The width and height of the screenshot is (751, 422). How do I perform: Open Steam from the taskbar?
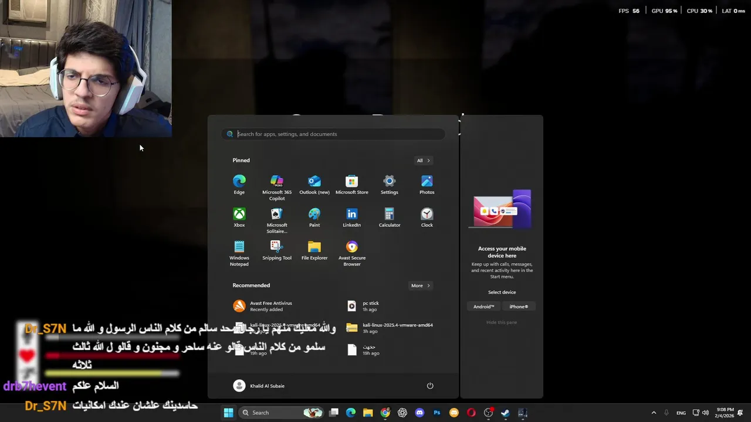click(505, 413)
